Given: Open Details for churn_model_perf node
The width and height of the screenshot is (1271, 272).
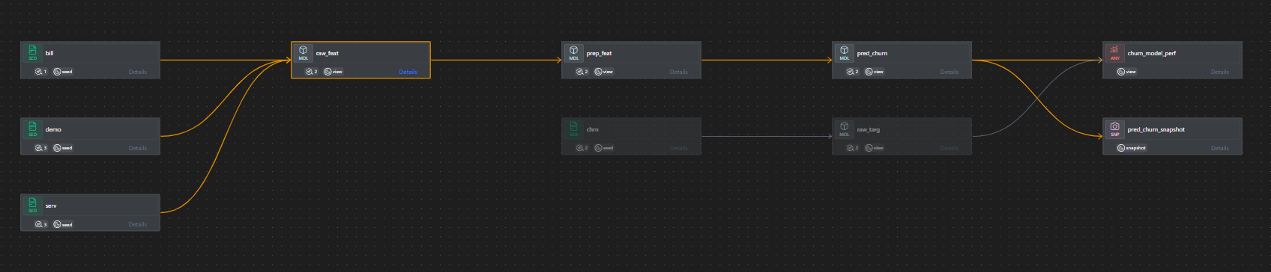Looking at the screenshot, I should (x=1219, y=72).
